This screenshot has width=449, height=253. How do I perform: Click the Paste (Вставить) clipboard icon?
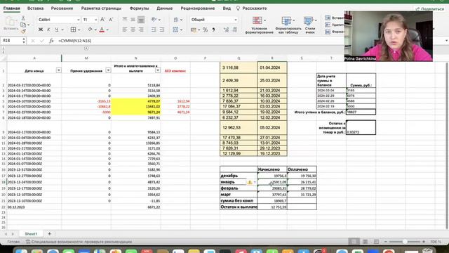(11, 22)
